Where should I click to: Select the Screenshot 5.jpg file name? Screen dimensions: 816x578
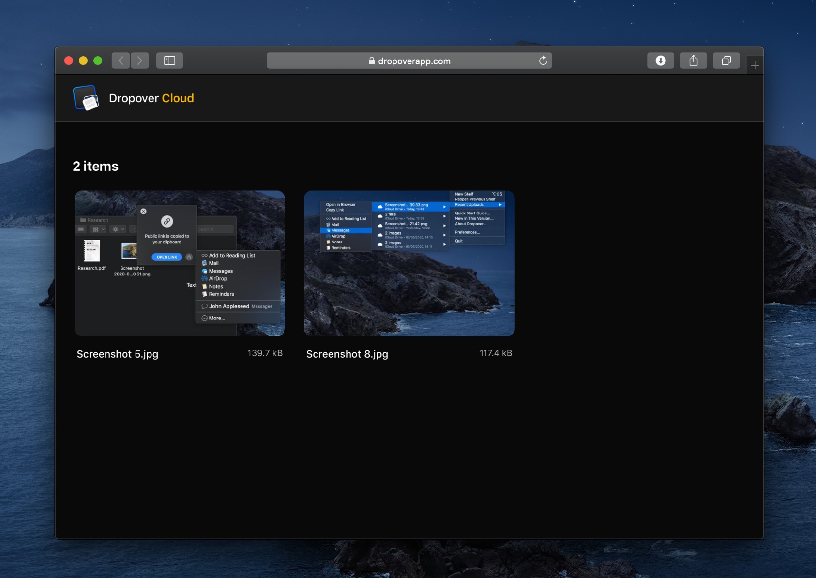pos(118,354)
